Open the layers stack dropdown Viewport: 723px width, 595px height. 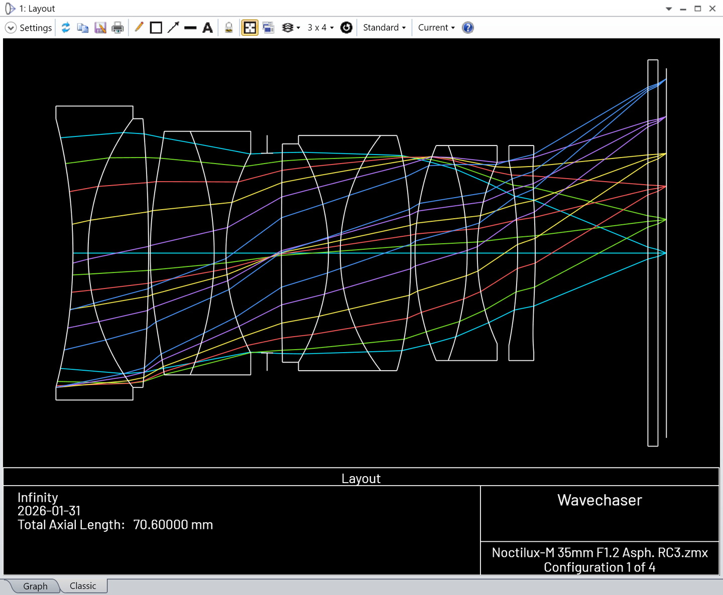[x=291, y=28]
